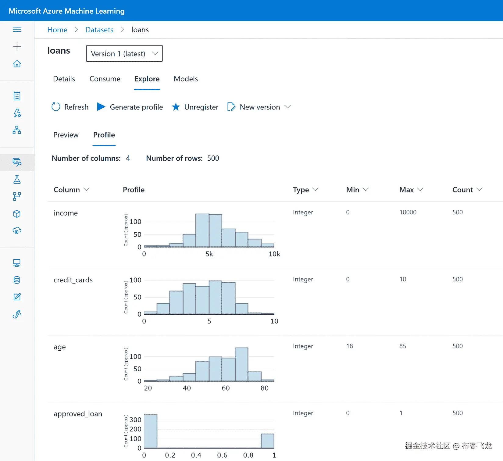This screenshot has height=461, width=503.
Task: Open Notebooks from the sidebar
Action: (17, 96)
